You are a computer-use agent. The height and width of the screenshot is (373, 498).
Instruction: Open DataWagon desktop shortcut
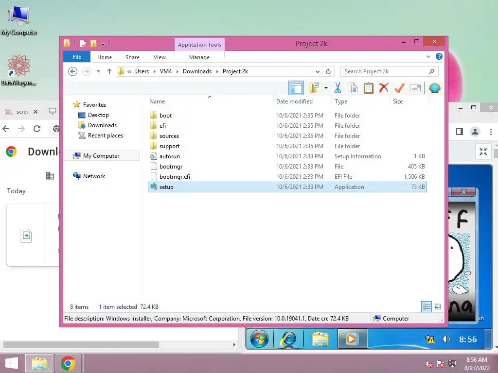(x=19, y=70)
